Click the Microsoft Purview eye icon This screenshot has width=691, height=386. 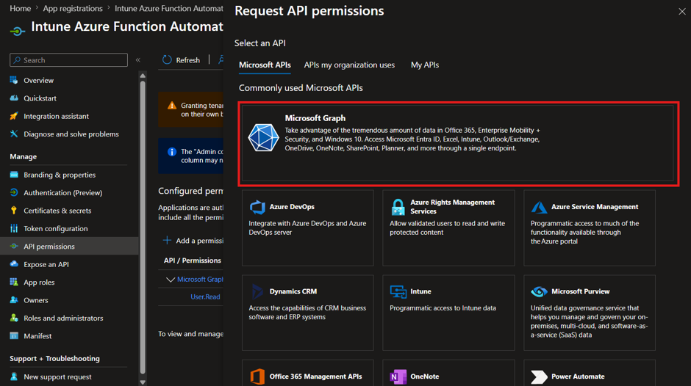pyautogui.click(x=539, y=291)
